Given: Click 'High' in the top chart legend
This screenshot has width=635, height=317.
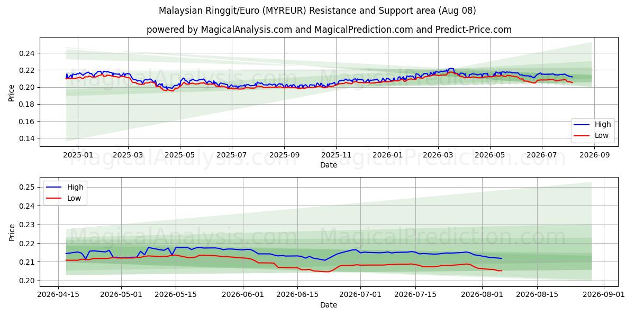Looking at the screenshot, I should 602,125.
